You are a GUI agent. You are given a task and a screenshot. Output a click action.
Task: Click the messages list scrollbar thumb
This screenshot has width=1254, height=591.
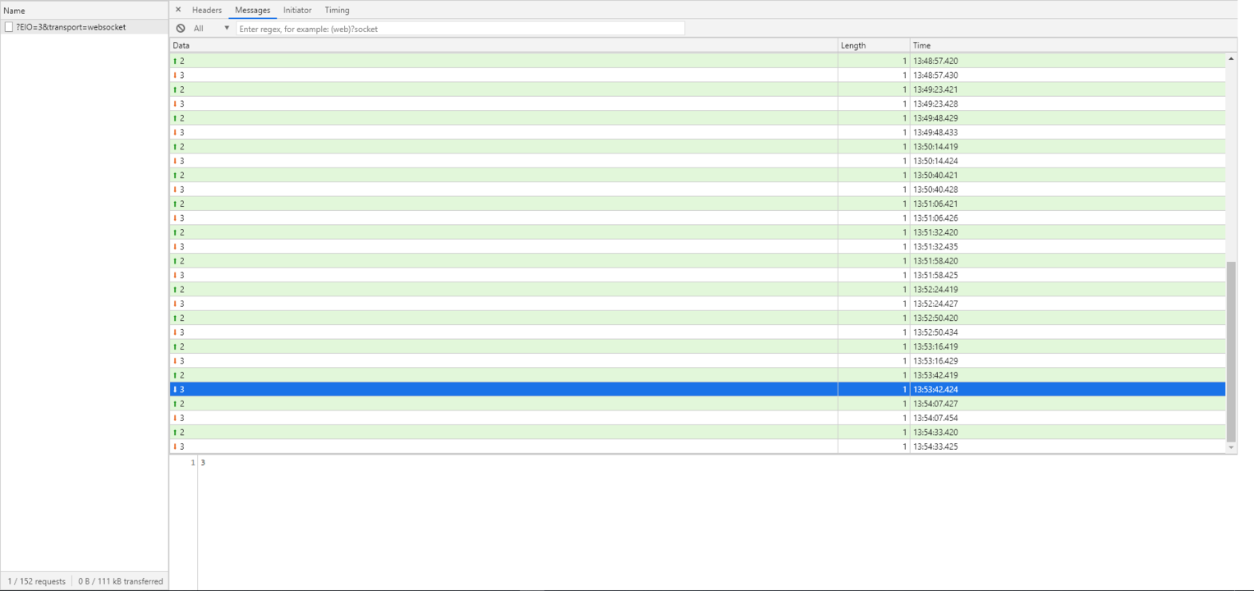point(1231,351)
